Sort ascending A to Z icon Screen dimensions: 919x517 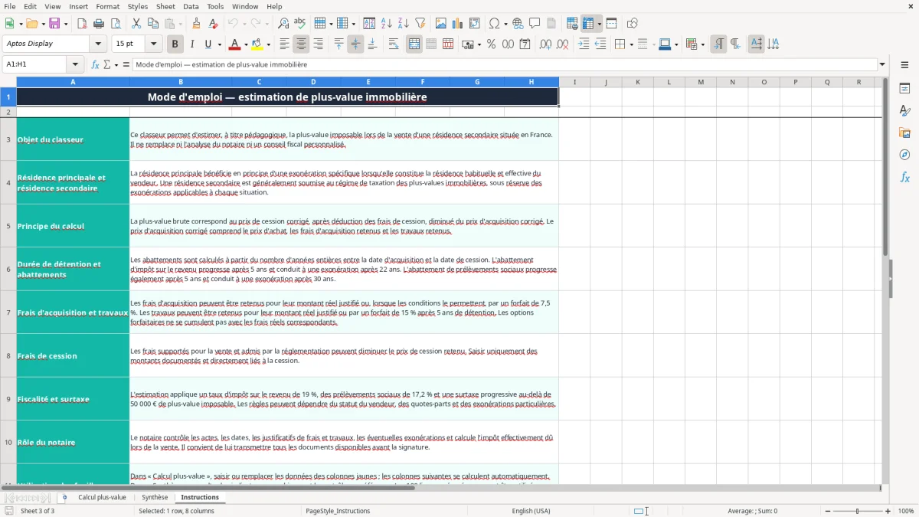[x=386, y=24]
